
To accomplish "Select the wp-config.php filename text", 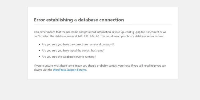I will click(130, 32).
